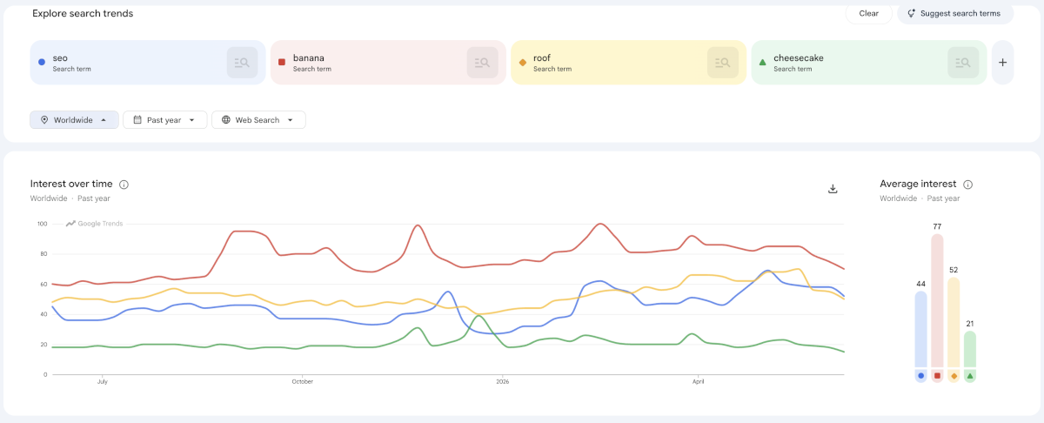Click the value 44 above seo bar
The height and width of the screenshot is (423, 1044).
tap(920, 284)
